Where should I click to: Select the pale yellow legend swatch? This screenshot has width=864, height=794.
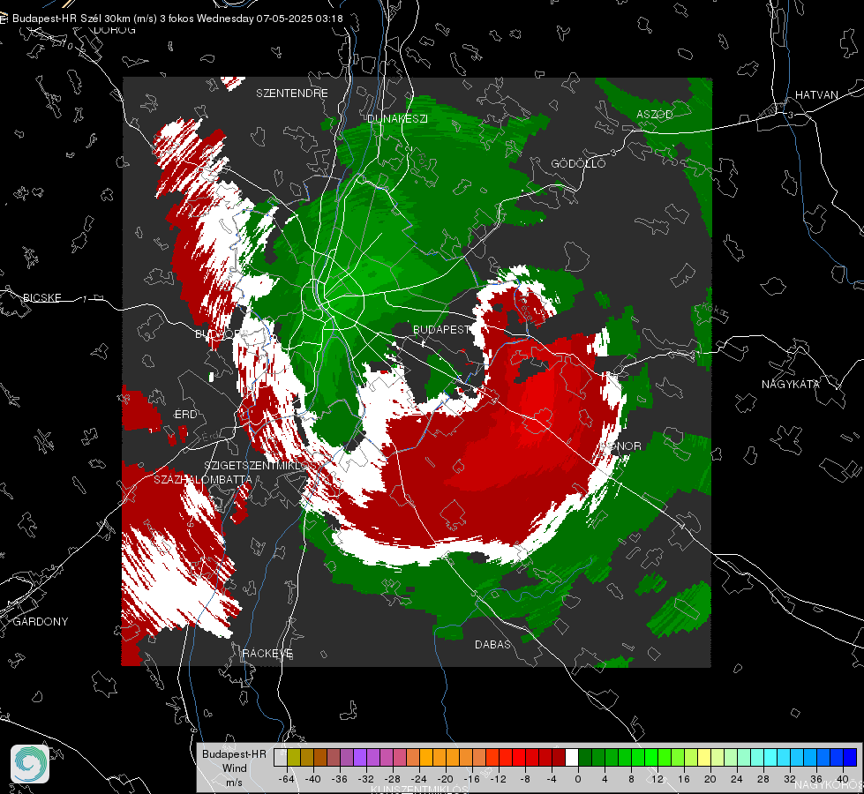704,757
